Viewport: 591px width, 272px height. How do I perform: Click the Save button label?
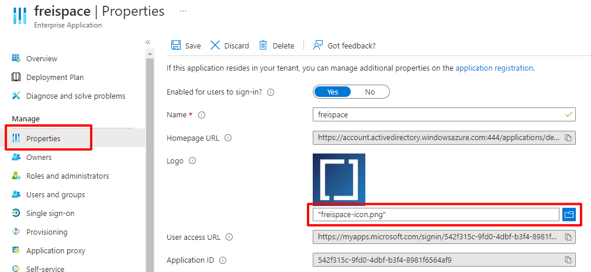pyautogui.click(x=193, y=46)
